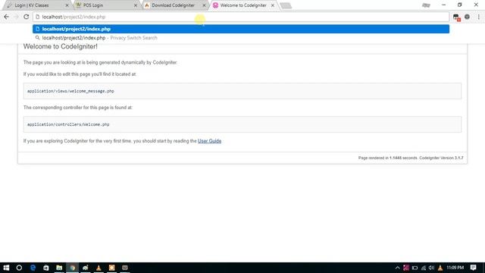
Task: Open the taskbar app beside Chrome
Action: [86, 268]
